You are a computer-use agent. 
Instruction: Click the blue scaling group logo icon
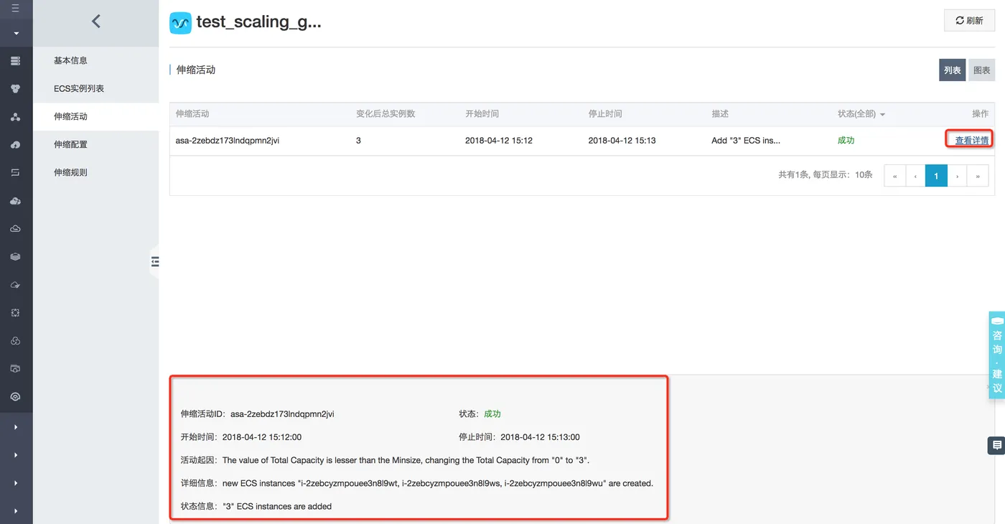tap(180, 23)
